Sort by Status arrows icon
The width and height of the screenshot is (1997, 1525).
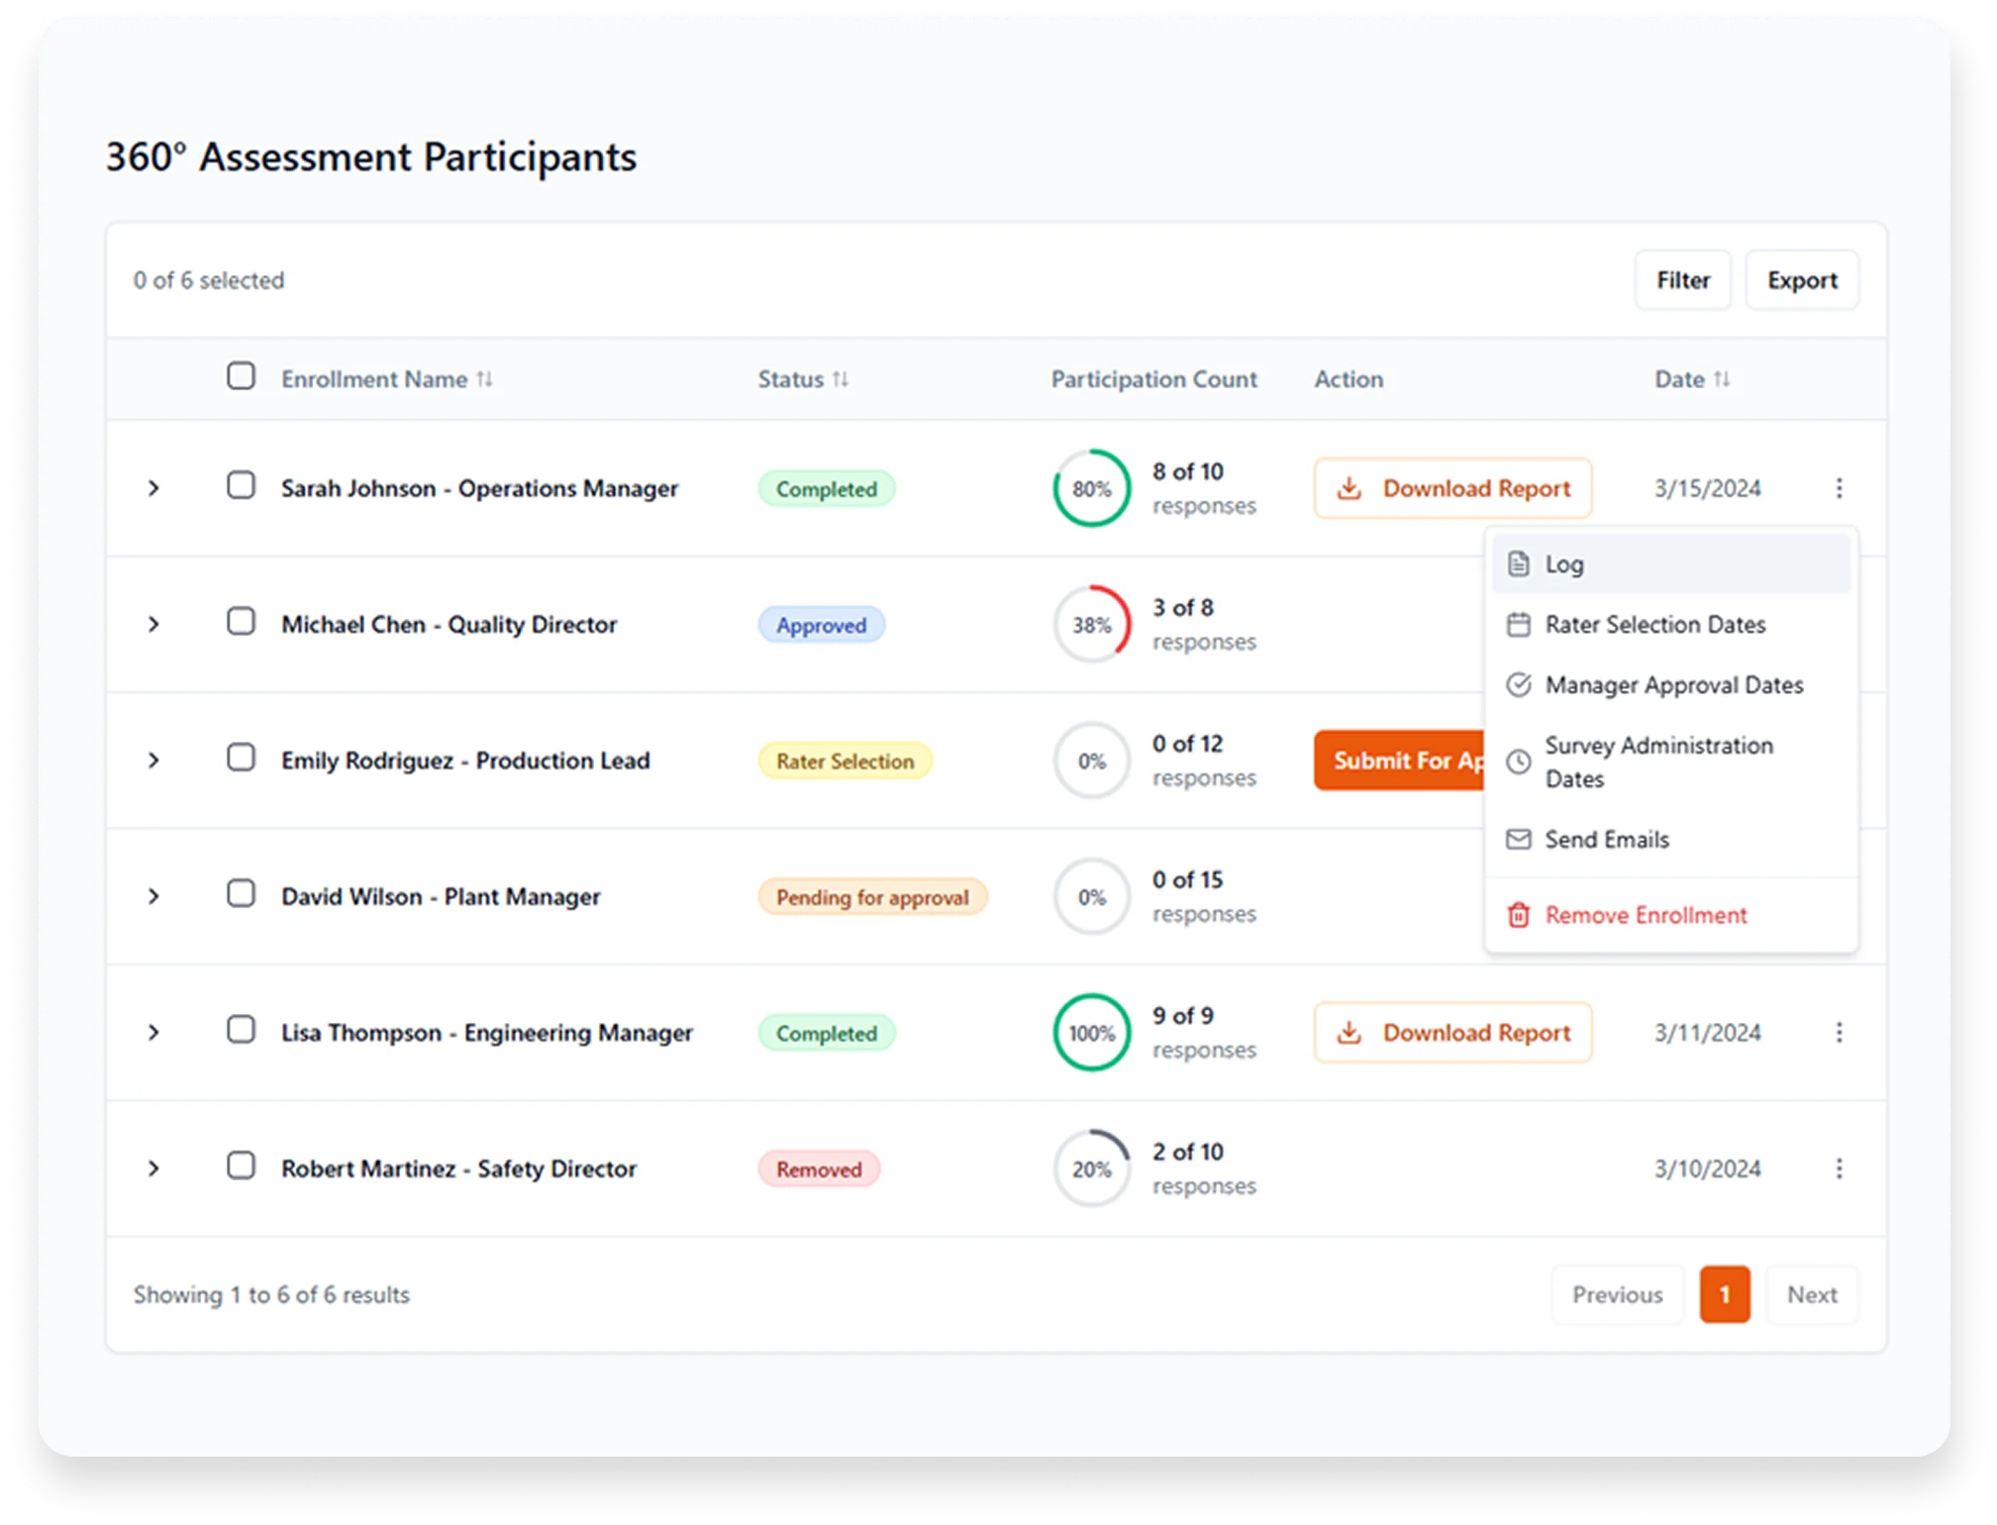click(841, 379)
